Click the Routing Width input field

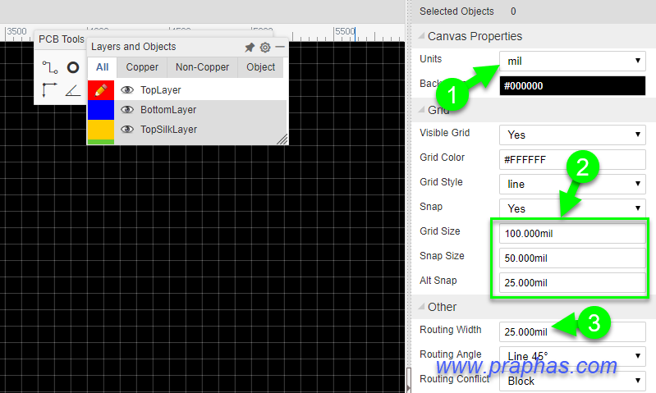[x=572, y=331]
